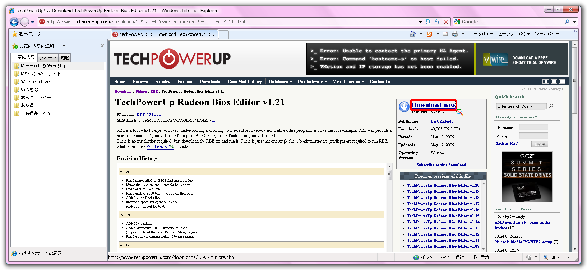Open dropdown next to お気に入りに追加
This screenshot has height=270, width=587.
pos(64,46)
